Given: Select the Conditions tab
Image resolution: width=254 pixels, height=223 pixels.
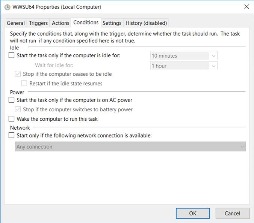Looking at the screenshot, I should tap(86, 22).
